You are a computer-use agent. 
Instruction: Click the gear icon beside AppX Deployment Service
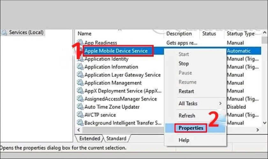(80, 91)
